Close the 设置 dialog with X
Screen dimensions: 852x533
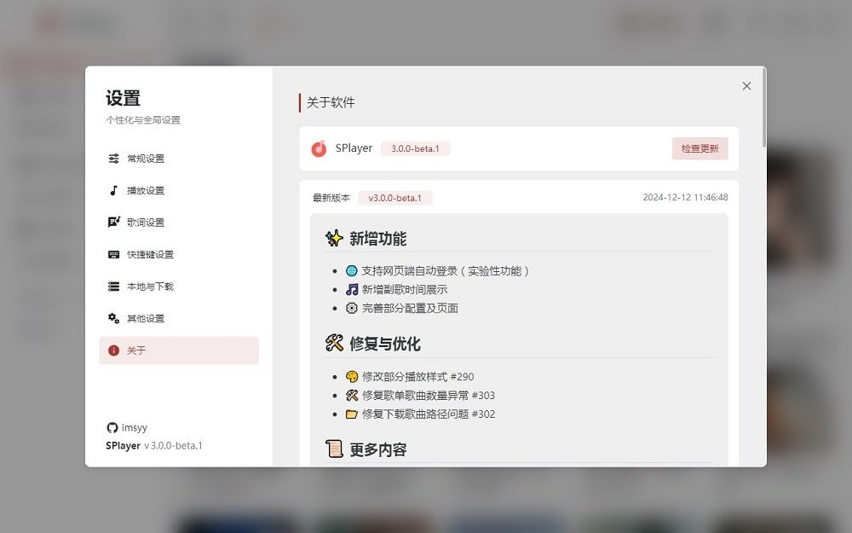746,86
